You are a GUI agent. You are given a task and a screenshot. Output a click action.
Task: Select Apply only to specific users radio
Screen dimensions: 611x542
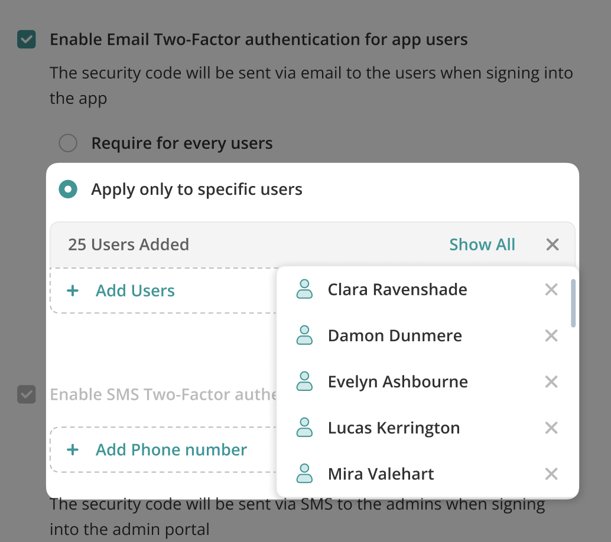(x=69, y=190)
